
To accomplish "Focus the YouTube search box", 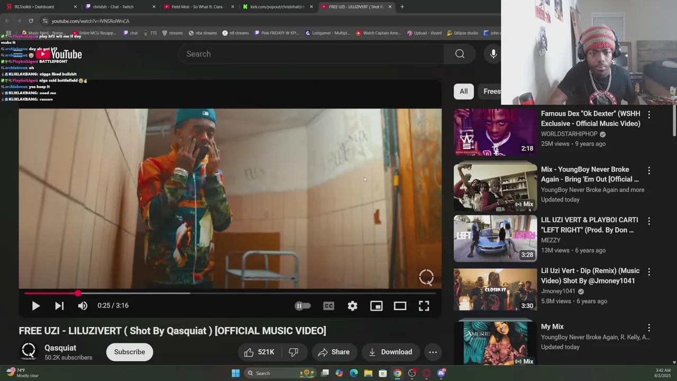I will coord(312,54).
